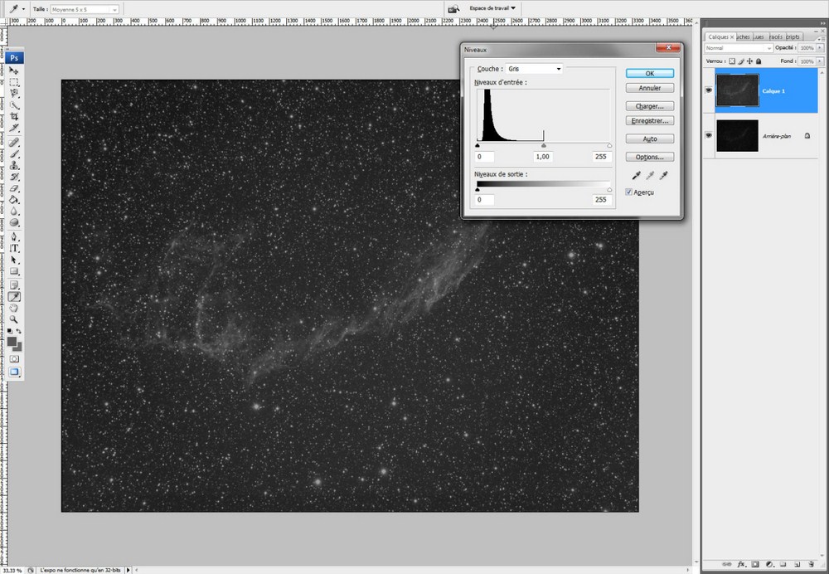Screen dimensions: 829x574
Task: Select the Pen tool
Action: click(14, 236)
